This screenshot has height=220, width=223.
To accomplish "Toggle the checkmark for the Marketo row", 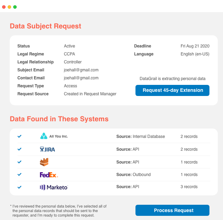I will click(x=19, y=187).
